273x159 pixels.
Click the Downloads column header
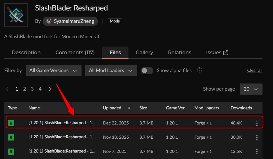click(x=241, y=108)
